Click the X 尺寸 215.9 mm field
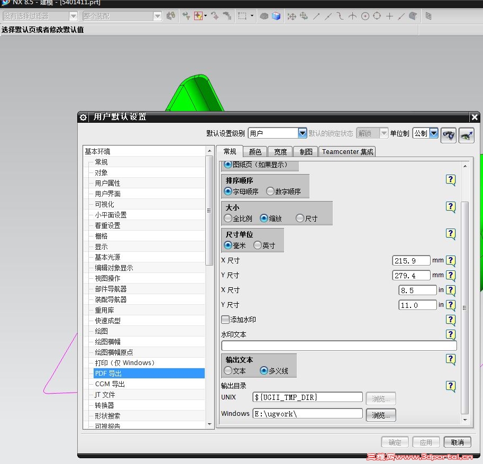The image size is (483, 464). point(411,261)
